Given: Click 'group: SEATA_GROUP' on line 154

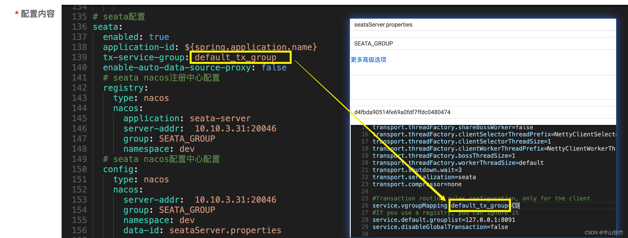Looking at the screenshot, I should pyautogui.click(x=169, y=210).
